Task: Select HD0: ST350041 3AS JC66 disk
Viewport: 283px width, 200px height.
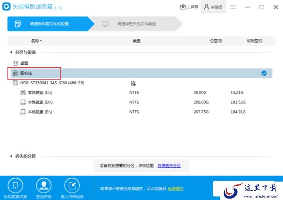Action: (x=52, y=83)
